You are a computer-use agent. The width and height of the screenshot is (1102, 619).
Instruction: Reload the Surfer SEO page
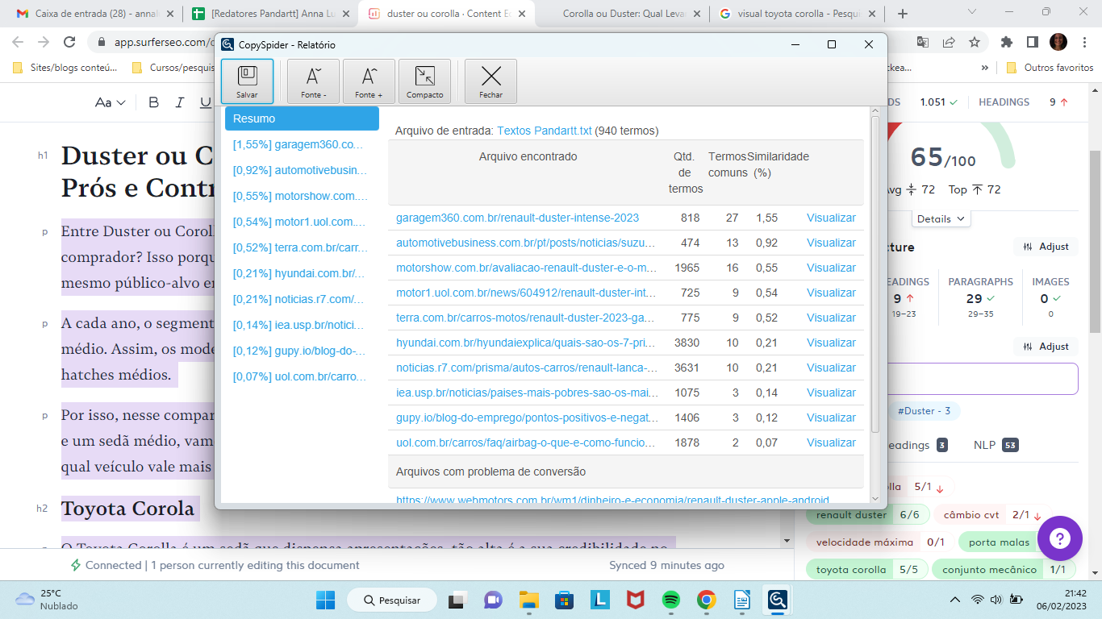(69, 42)
